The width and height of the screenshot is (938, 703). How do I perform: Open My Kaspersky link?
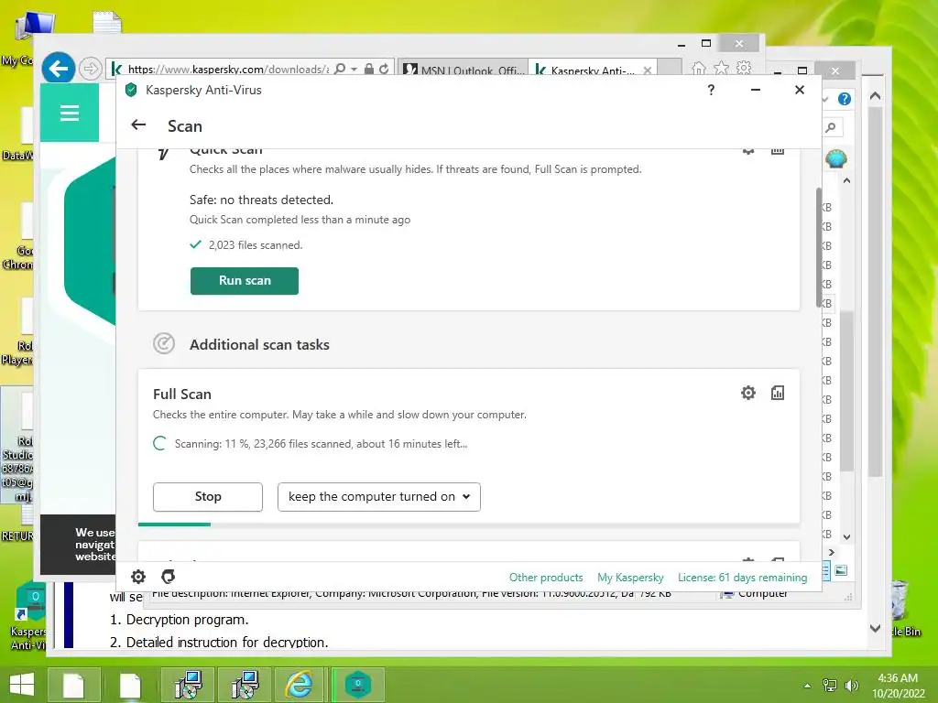click(630, 578)
